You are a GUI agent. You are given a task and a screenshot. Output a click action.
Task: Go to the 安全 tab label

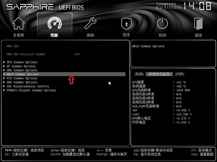tap(126, 35)
